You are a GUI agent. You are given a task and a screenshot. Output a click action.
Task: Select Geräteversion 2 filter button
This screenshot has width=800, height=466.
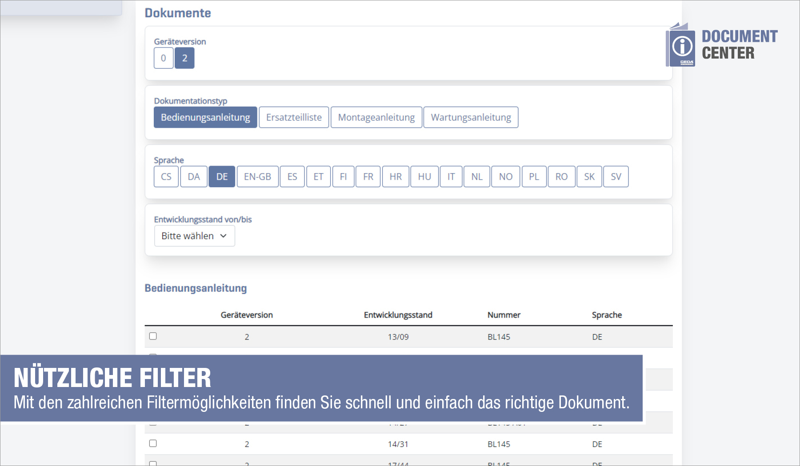[184, 58]
